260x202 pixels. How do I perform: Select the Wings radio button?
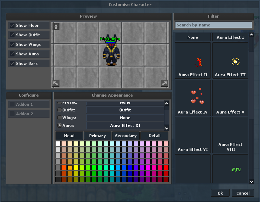pos(59,117)
